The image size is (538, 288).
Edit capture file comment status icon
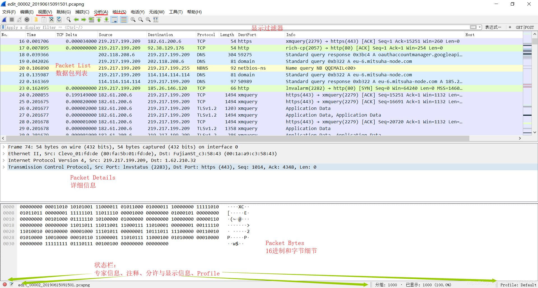(x=11, y=284)
